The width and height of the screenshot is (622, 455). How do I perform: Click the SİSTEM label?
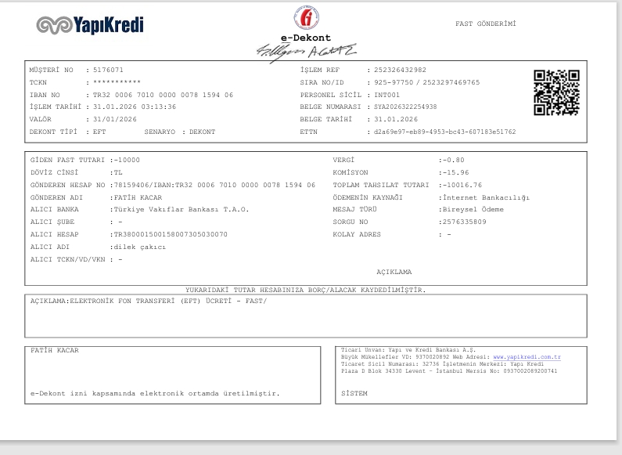click(354, 393)
